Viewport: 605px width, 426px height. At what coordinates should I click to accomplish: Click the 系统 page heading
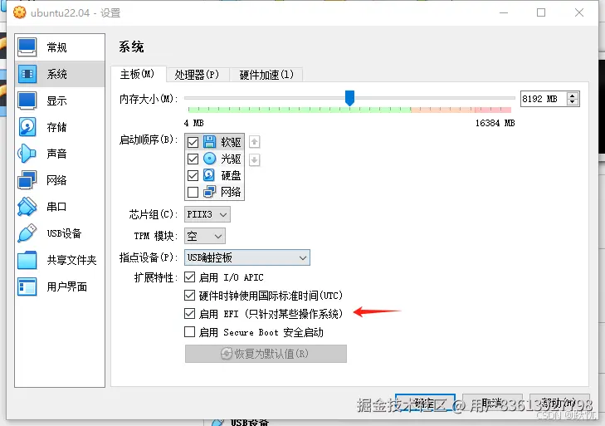(132, 47)
